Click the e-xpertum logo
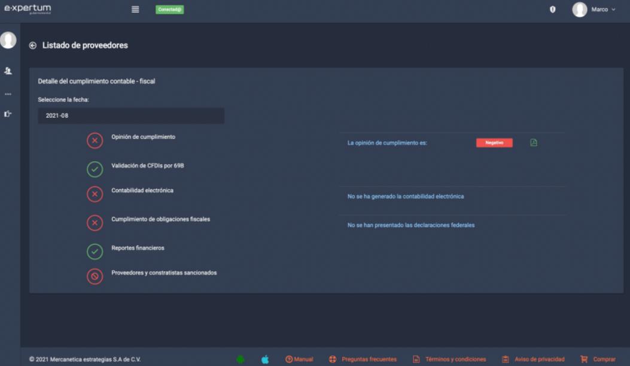Viewport: 630px width, 366px height. (28, 9)
